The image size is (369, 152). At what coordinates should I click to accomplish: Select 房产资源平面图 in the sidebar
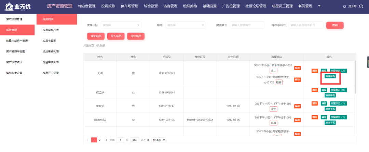(15, 51)
